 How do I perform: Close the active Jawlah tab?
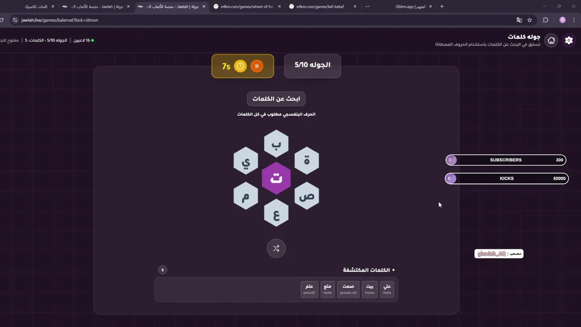coord(204,7)
